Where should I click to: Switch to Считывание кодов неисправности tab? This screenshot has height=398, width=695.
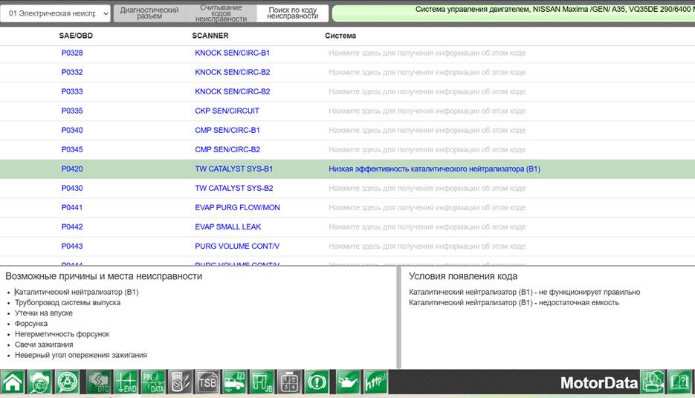point(221,13)
